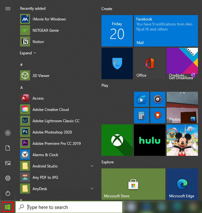Open the Movies & TV small tile

coord(142,100)
